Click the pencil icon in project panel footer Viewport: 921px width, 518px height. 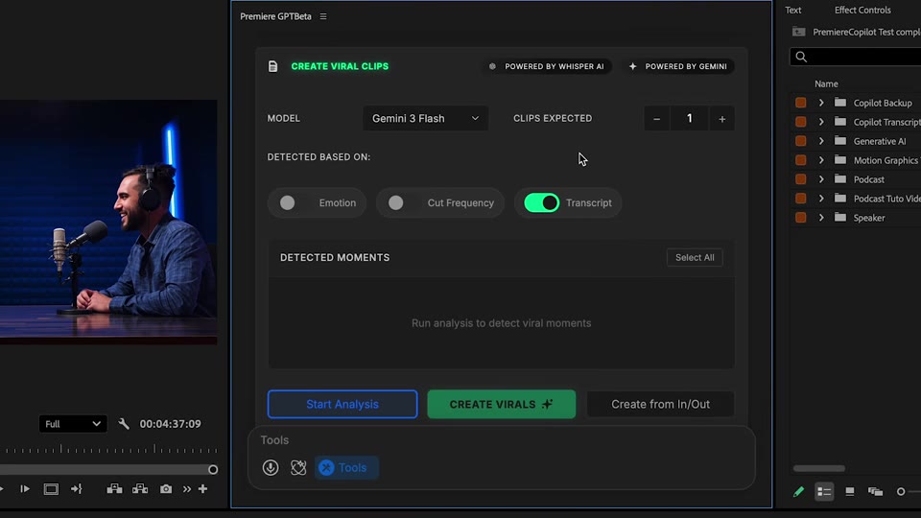point(798,491)
